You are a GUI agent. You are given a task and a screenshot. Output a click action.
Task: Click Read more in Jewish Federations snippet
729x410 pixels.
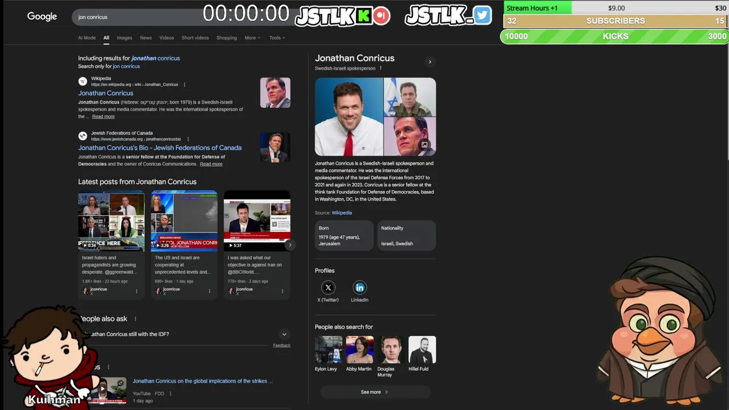pos(211,164)
